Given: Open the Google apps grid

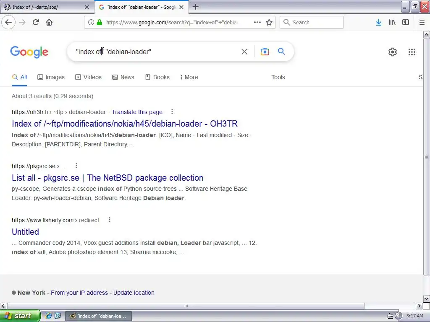Looking at the screenshot, I should pos(412,52).
